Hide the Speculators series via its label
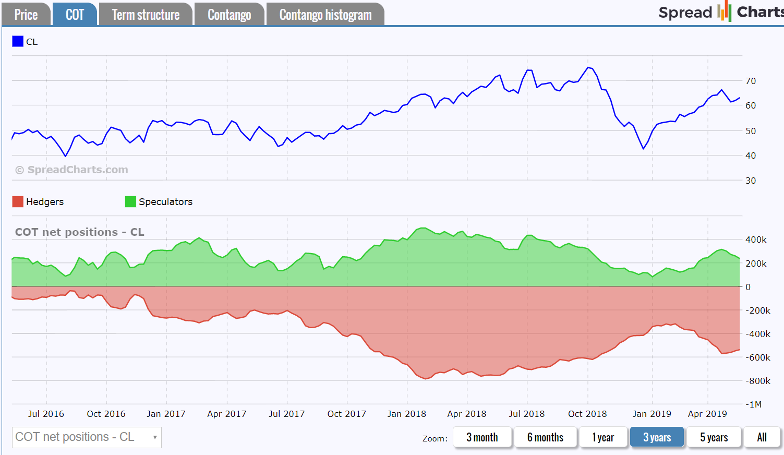This screenshot has width=784, height=455. (165, 202)
